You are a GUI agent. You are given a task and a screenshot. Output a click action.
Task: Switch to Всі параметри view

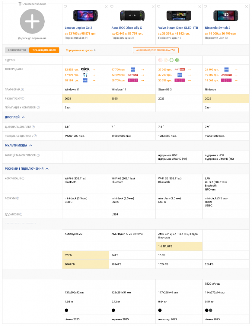pos(17,50)
